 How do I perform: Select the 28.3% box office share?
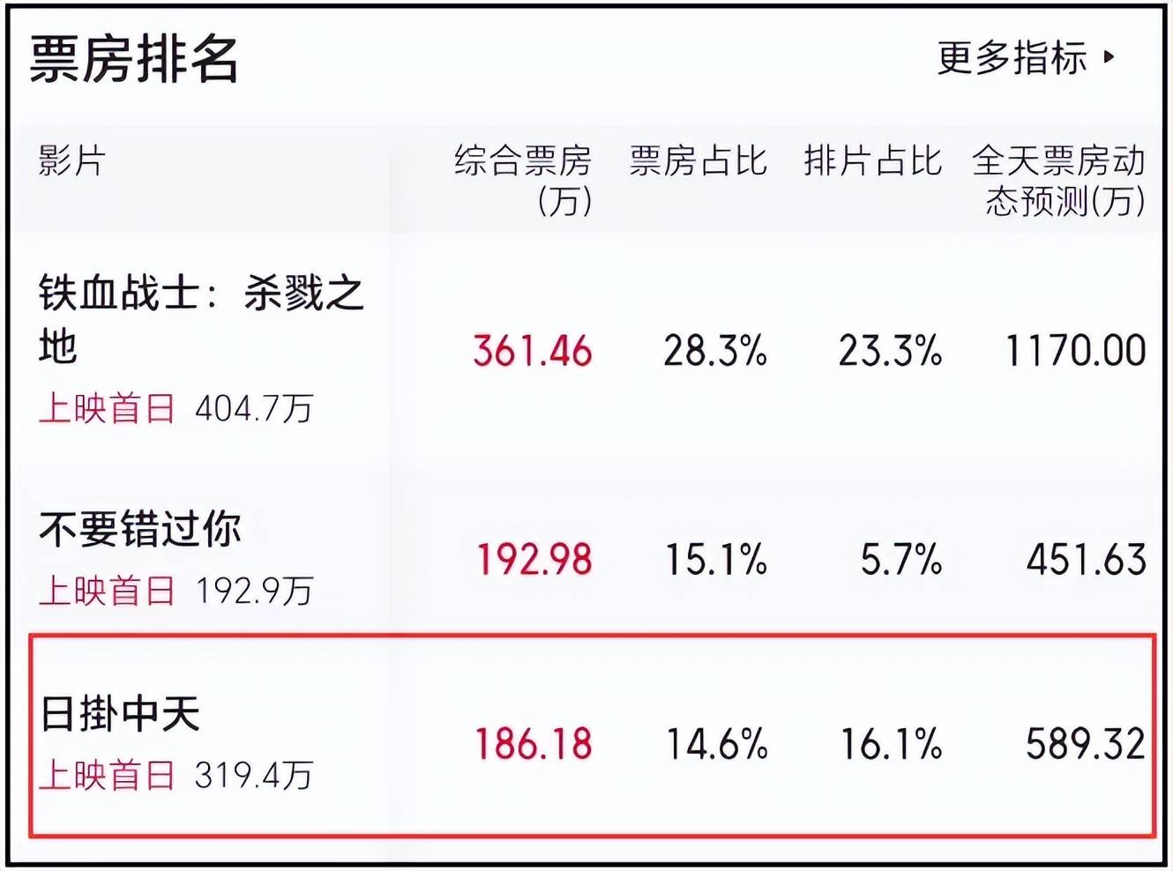click(x=715, y=351)
